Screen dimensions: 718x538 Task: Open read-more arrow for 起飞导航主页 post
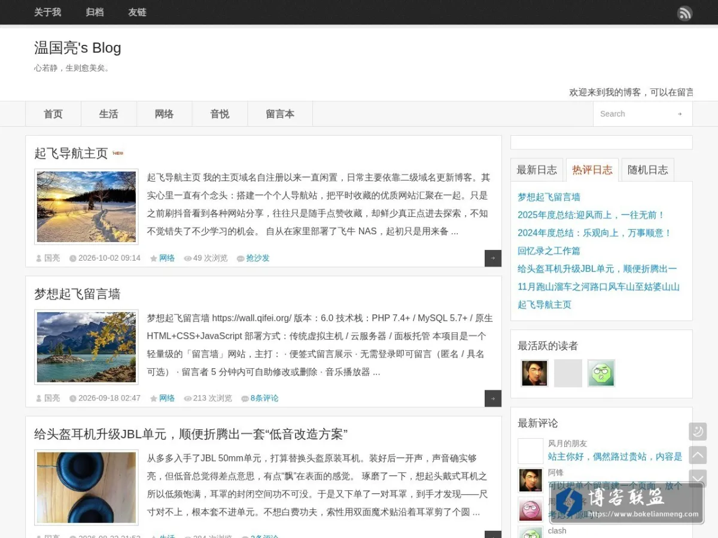coord(493,258)
